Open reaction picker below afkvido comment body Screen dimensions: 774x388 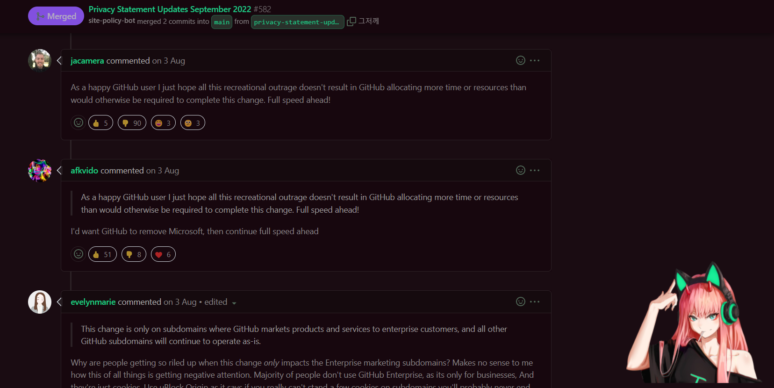pyautogui.click(x=79, y=254)
